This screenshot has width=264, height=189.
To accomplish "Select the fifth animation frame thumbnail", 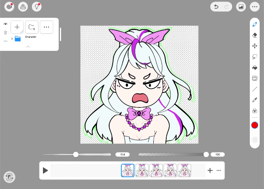I will (x=184, y=170).
